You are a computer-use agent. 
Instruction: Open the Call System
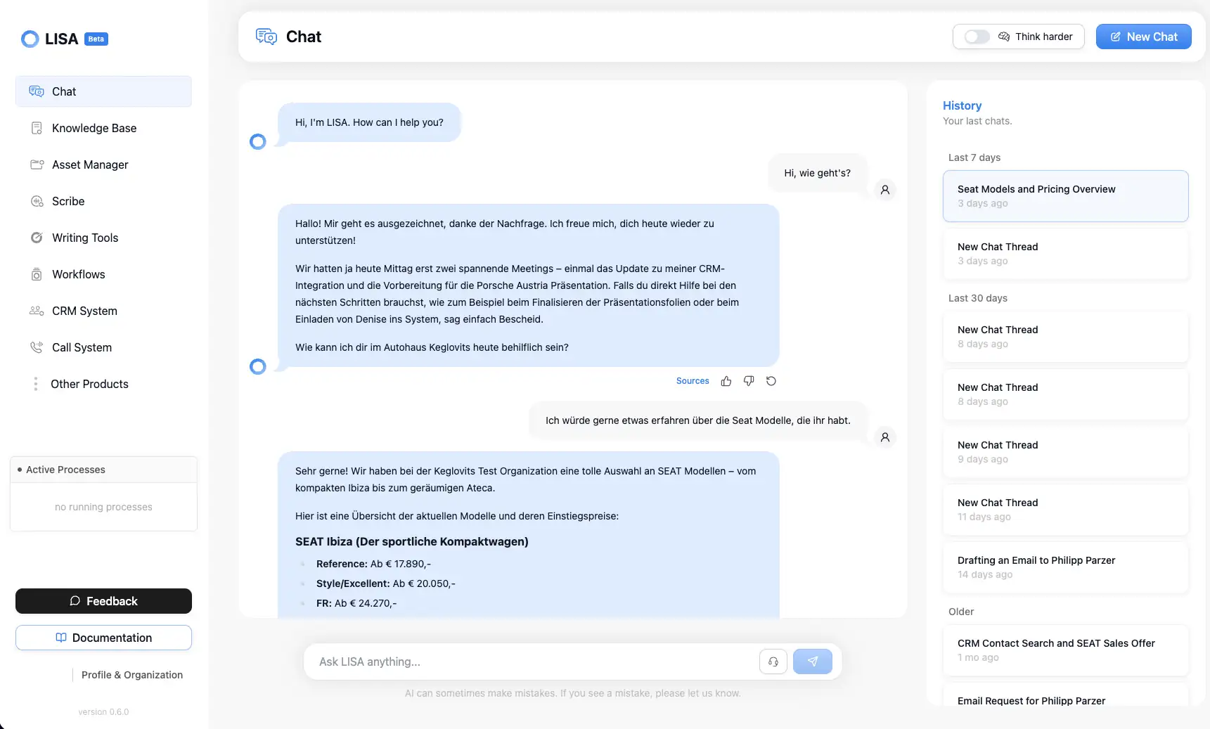click(x=82, y=347)
